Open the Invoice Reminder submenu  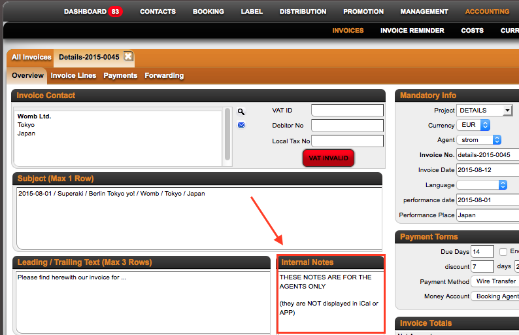click(x=412, y=31)
